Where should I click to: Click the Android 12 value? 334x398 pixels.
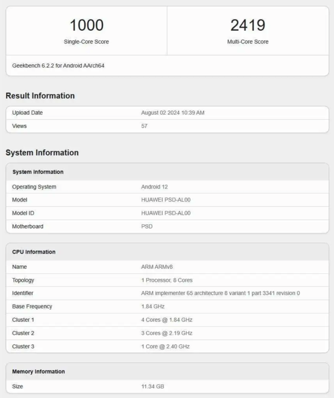154,187
